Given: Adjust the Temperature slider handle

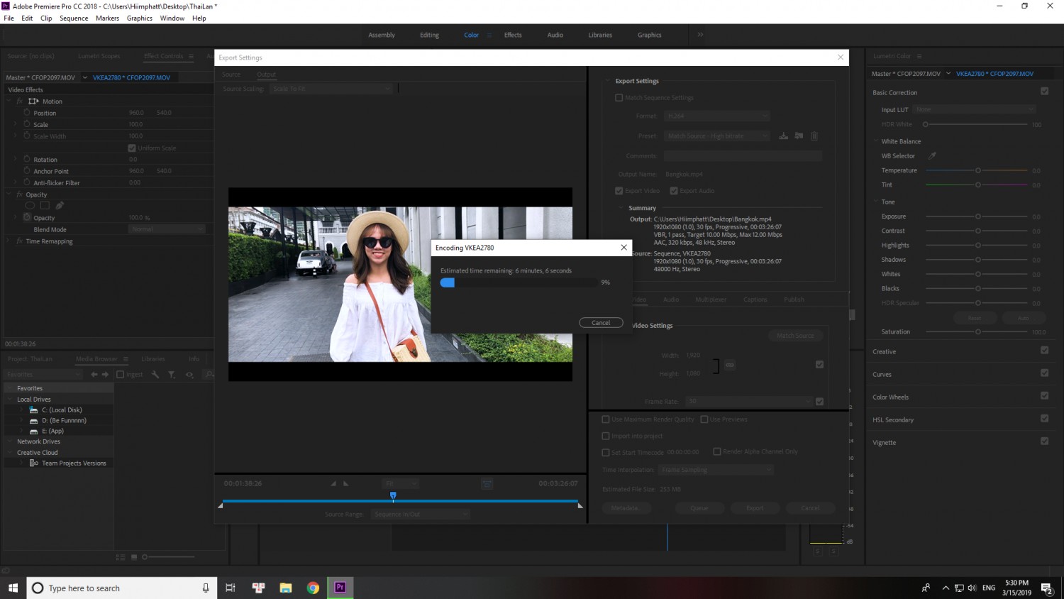Looking at the screenshot, I should [x=977, y=170].
